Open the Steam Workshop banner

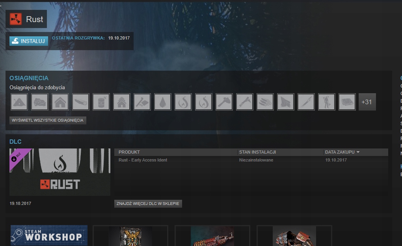(49, 235)
